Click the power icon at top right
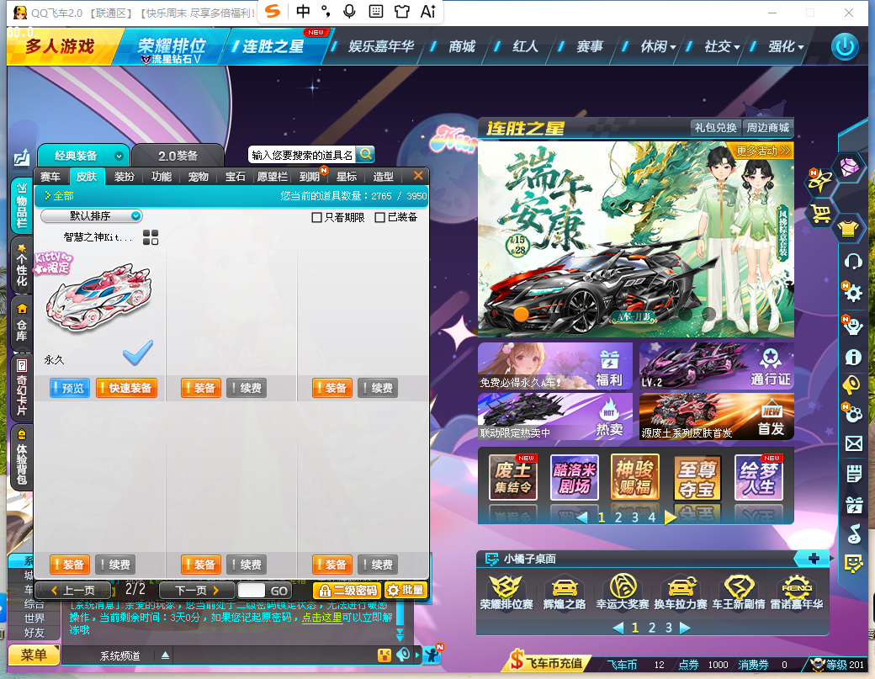 pyautogui.click(x=845, y=47)
